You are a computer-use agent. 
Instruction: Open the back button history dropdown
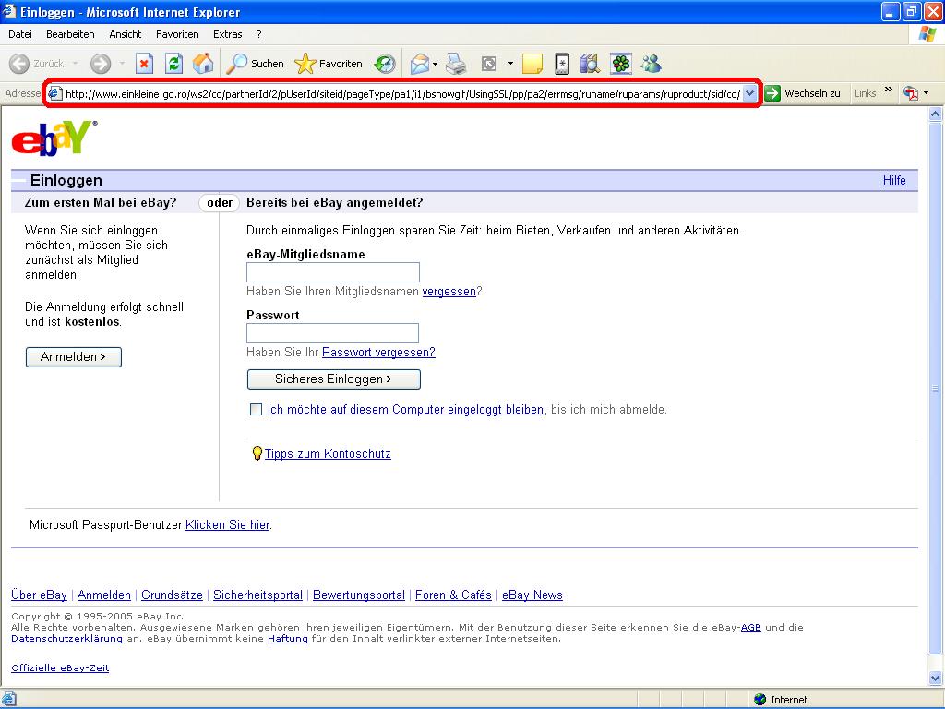pos(75,64)
